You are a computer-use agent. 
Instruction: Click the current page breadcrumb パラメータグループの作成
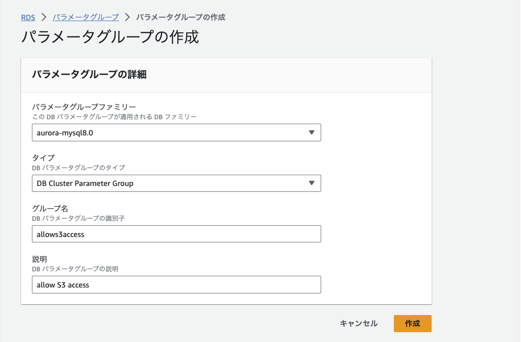180,17
